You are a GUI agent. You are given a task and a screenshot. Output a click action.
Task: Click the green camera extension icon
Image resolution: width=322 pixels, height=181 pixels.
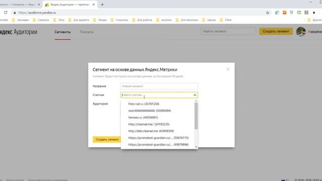coord(299,13)
